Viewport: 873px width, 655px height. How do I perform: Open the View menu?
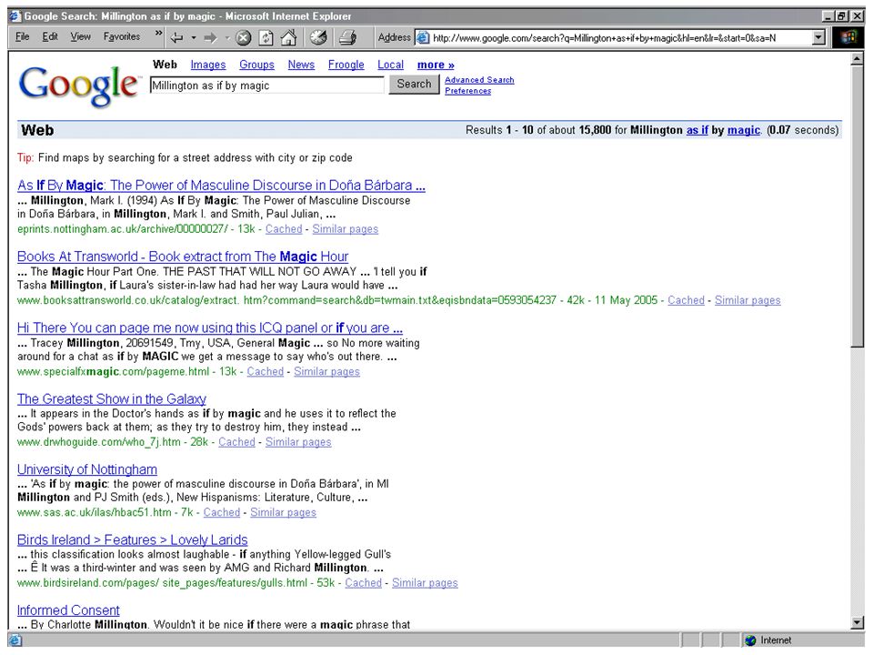tap(80, 36)
